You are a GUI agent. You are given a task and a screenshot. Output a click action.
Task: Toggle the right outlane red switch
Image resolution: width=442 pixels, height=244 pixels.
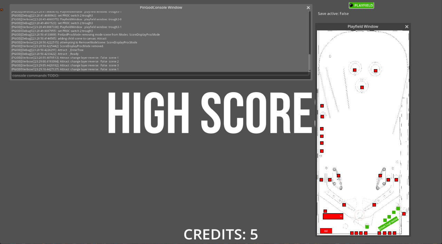pyautogui.click(x=396, y=180)
